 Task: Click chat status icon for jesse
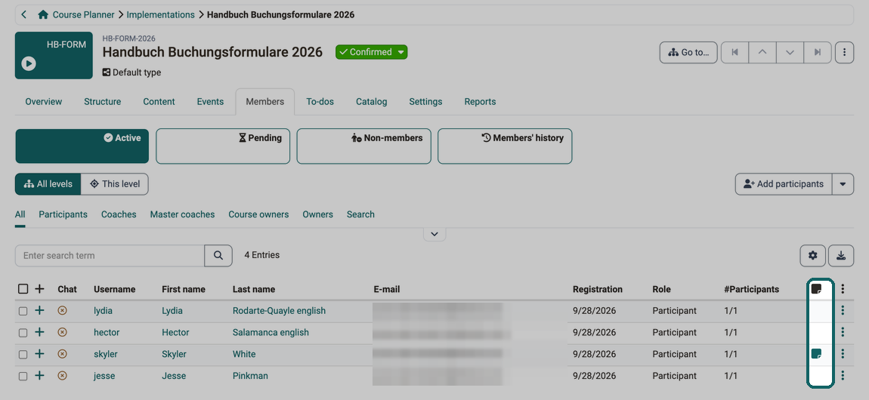63,375
